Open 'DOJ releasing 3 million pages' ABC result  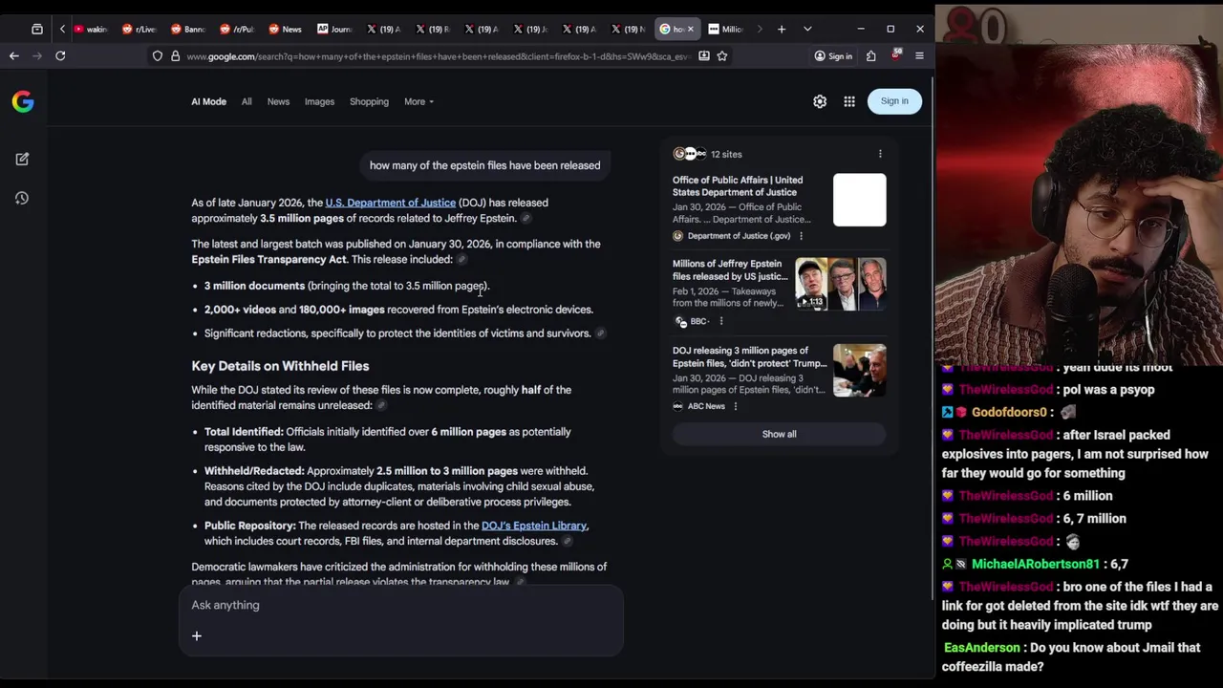click(x=749, y=356)
